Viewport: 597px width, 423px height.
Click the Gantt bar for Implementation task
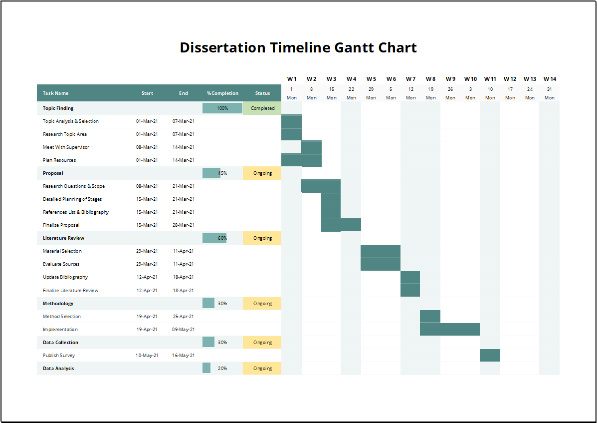449,330
